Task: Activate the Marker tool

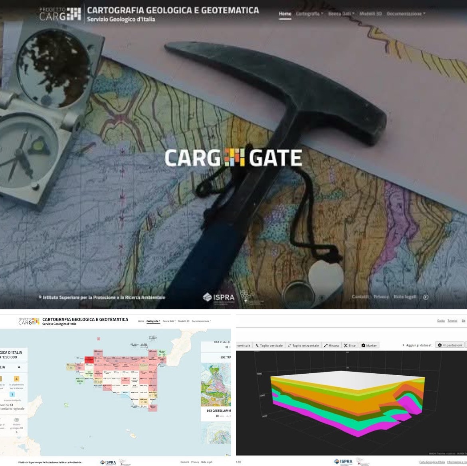Action: click(x=369, y=346)
